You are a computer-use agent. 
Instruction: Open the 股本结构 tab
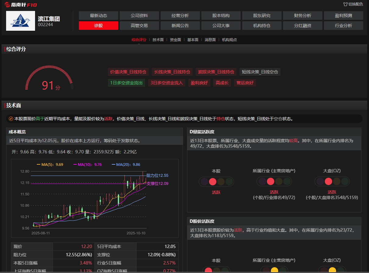point(221,16)
